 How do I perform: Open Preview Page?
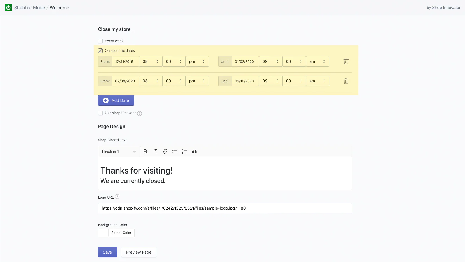[139, 252]
